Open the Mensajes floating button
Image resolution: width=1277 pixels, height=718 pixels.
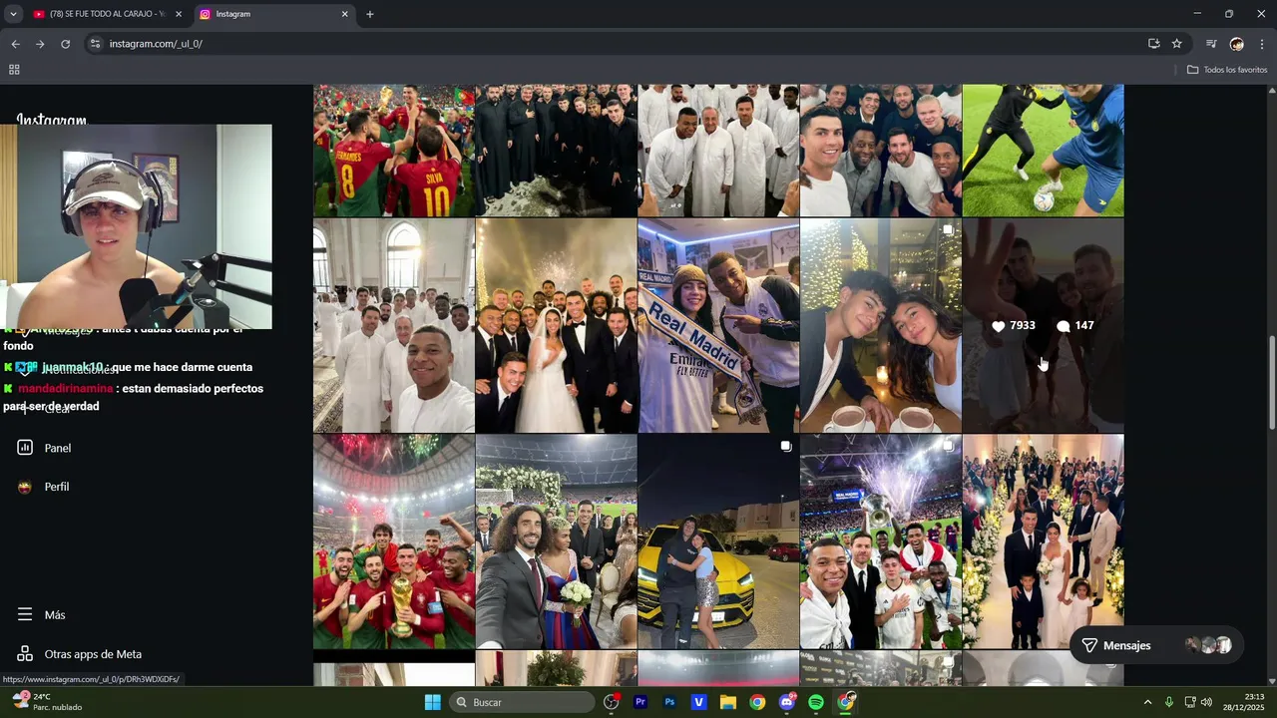(x=1157, y=645)
